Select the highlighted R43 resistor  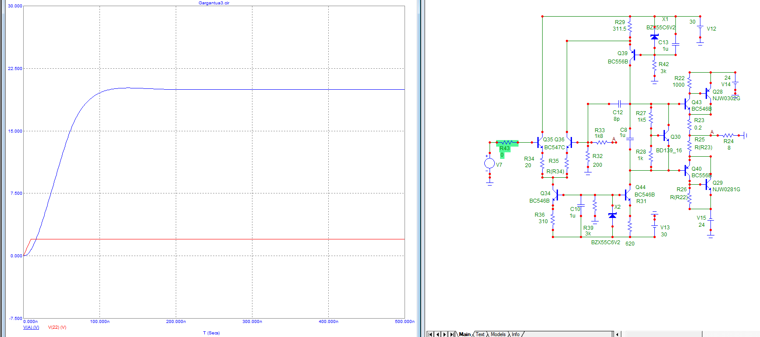[507, 143]
